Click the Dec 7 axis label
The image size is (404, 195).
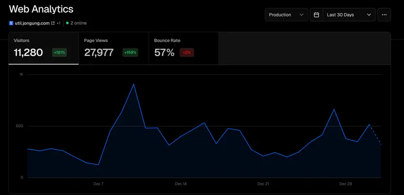pyautogui.click(x=99, y=184)
